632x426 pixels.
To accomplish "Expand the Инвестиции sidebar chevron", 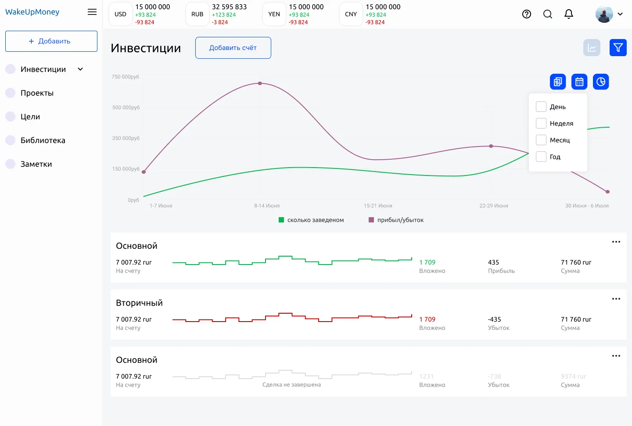I will pyautogui.click(x=80, y=69).
